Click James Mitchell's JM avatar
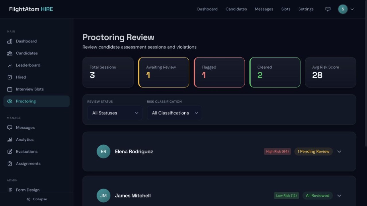This screenshot has height=206, width=367. point(104,196)
